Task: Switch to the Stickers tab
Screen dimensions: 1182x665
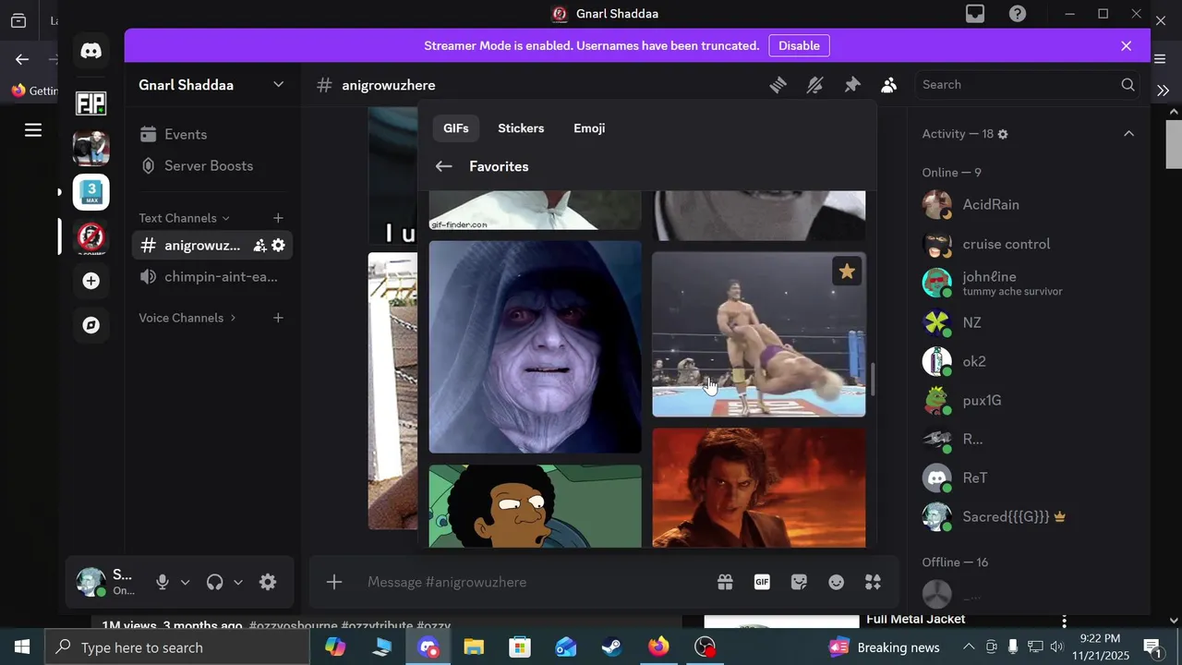Action: point(521,128)
